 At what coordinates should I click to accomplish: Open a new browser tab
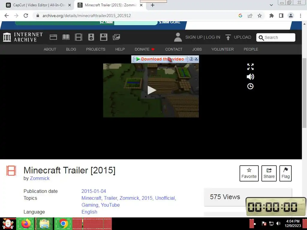pyautogui.click(x=153, y=5)
